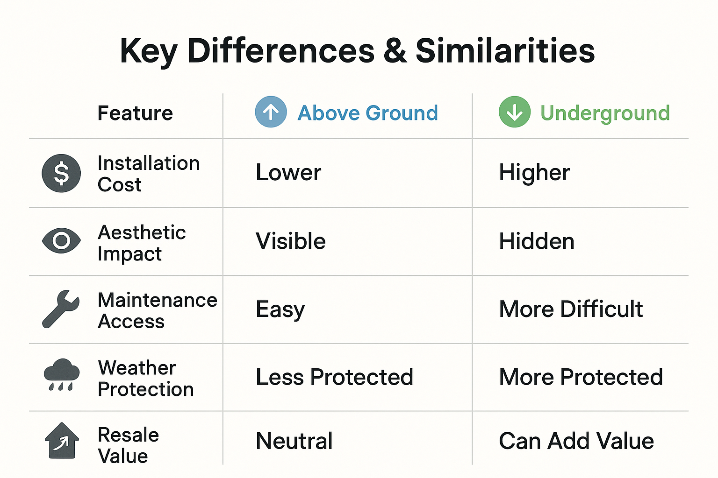Click the More Difficult maintenance cell
The width and height of the screenshot is (718, 478).
[571, 309]
